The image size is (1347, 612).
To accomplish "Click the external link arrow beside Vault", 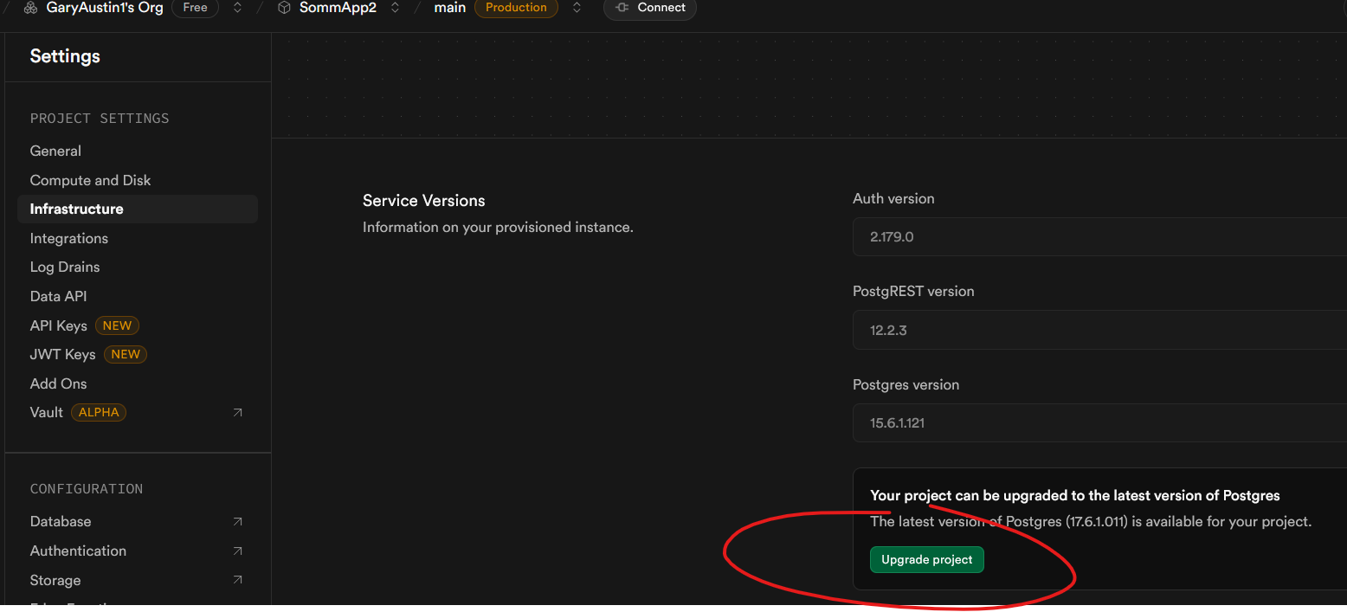I will pos(238,413).
